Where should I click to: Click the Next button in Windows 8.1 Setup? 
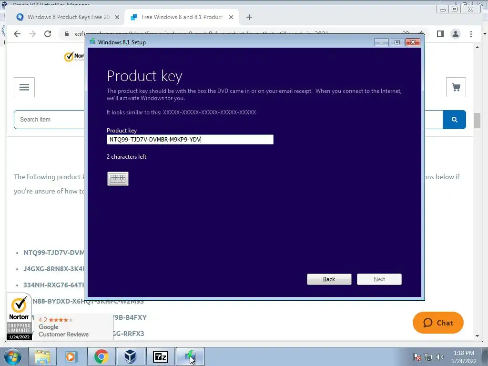click(379, 279)
